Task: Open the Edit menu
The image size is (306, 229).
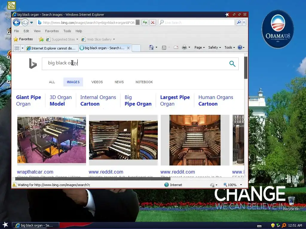Action: [x=26, y=31]
